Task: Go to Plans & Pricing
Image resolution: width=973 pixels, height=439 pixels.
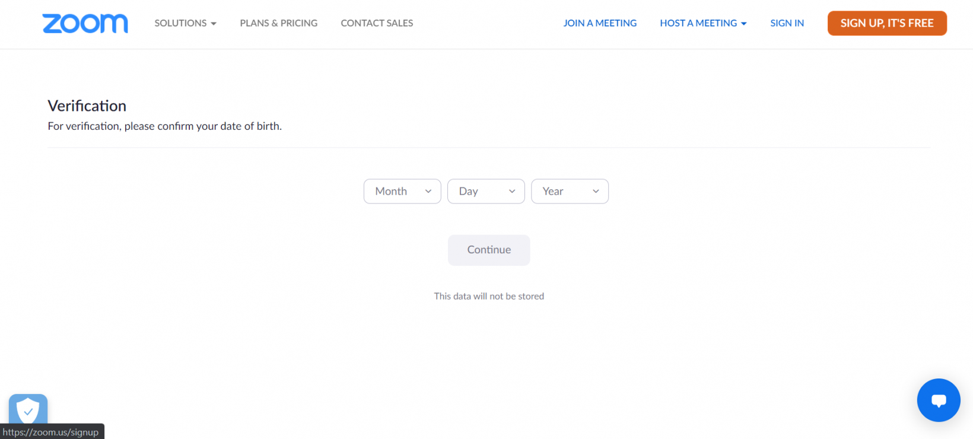Action: tap(278, 23)
